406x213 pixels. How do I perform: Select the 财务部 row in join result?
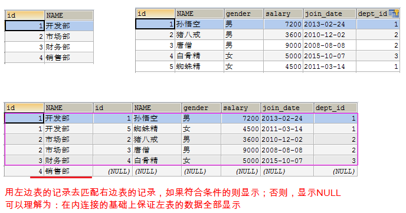[x=181, y=161]
